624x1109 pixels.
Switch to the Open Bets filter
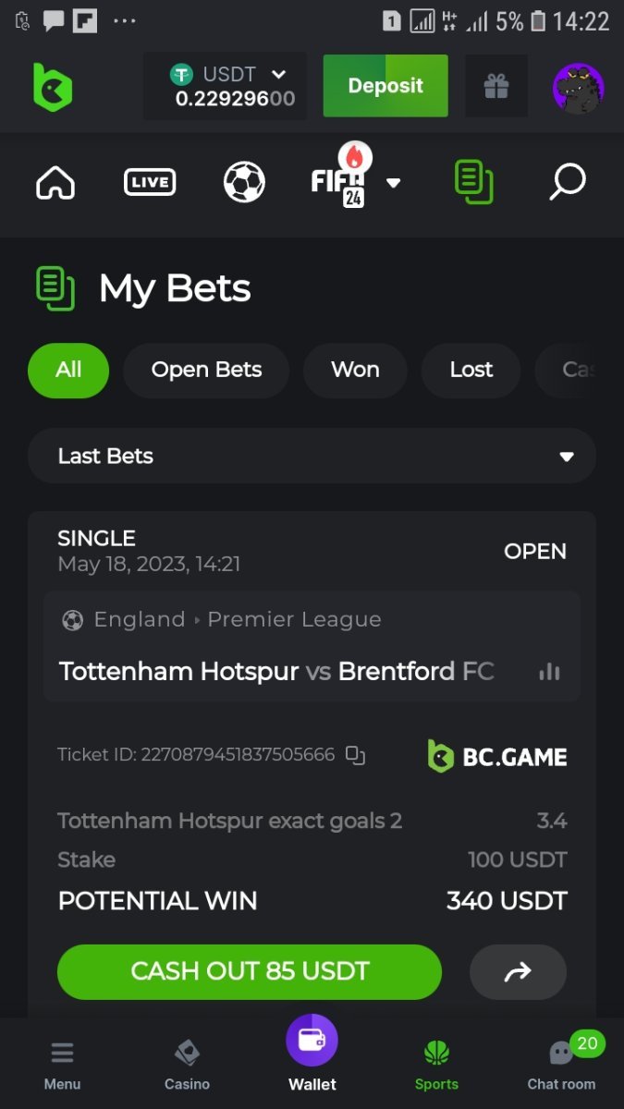tap(206, 370)
